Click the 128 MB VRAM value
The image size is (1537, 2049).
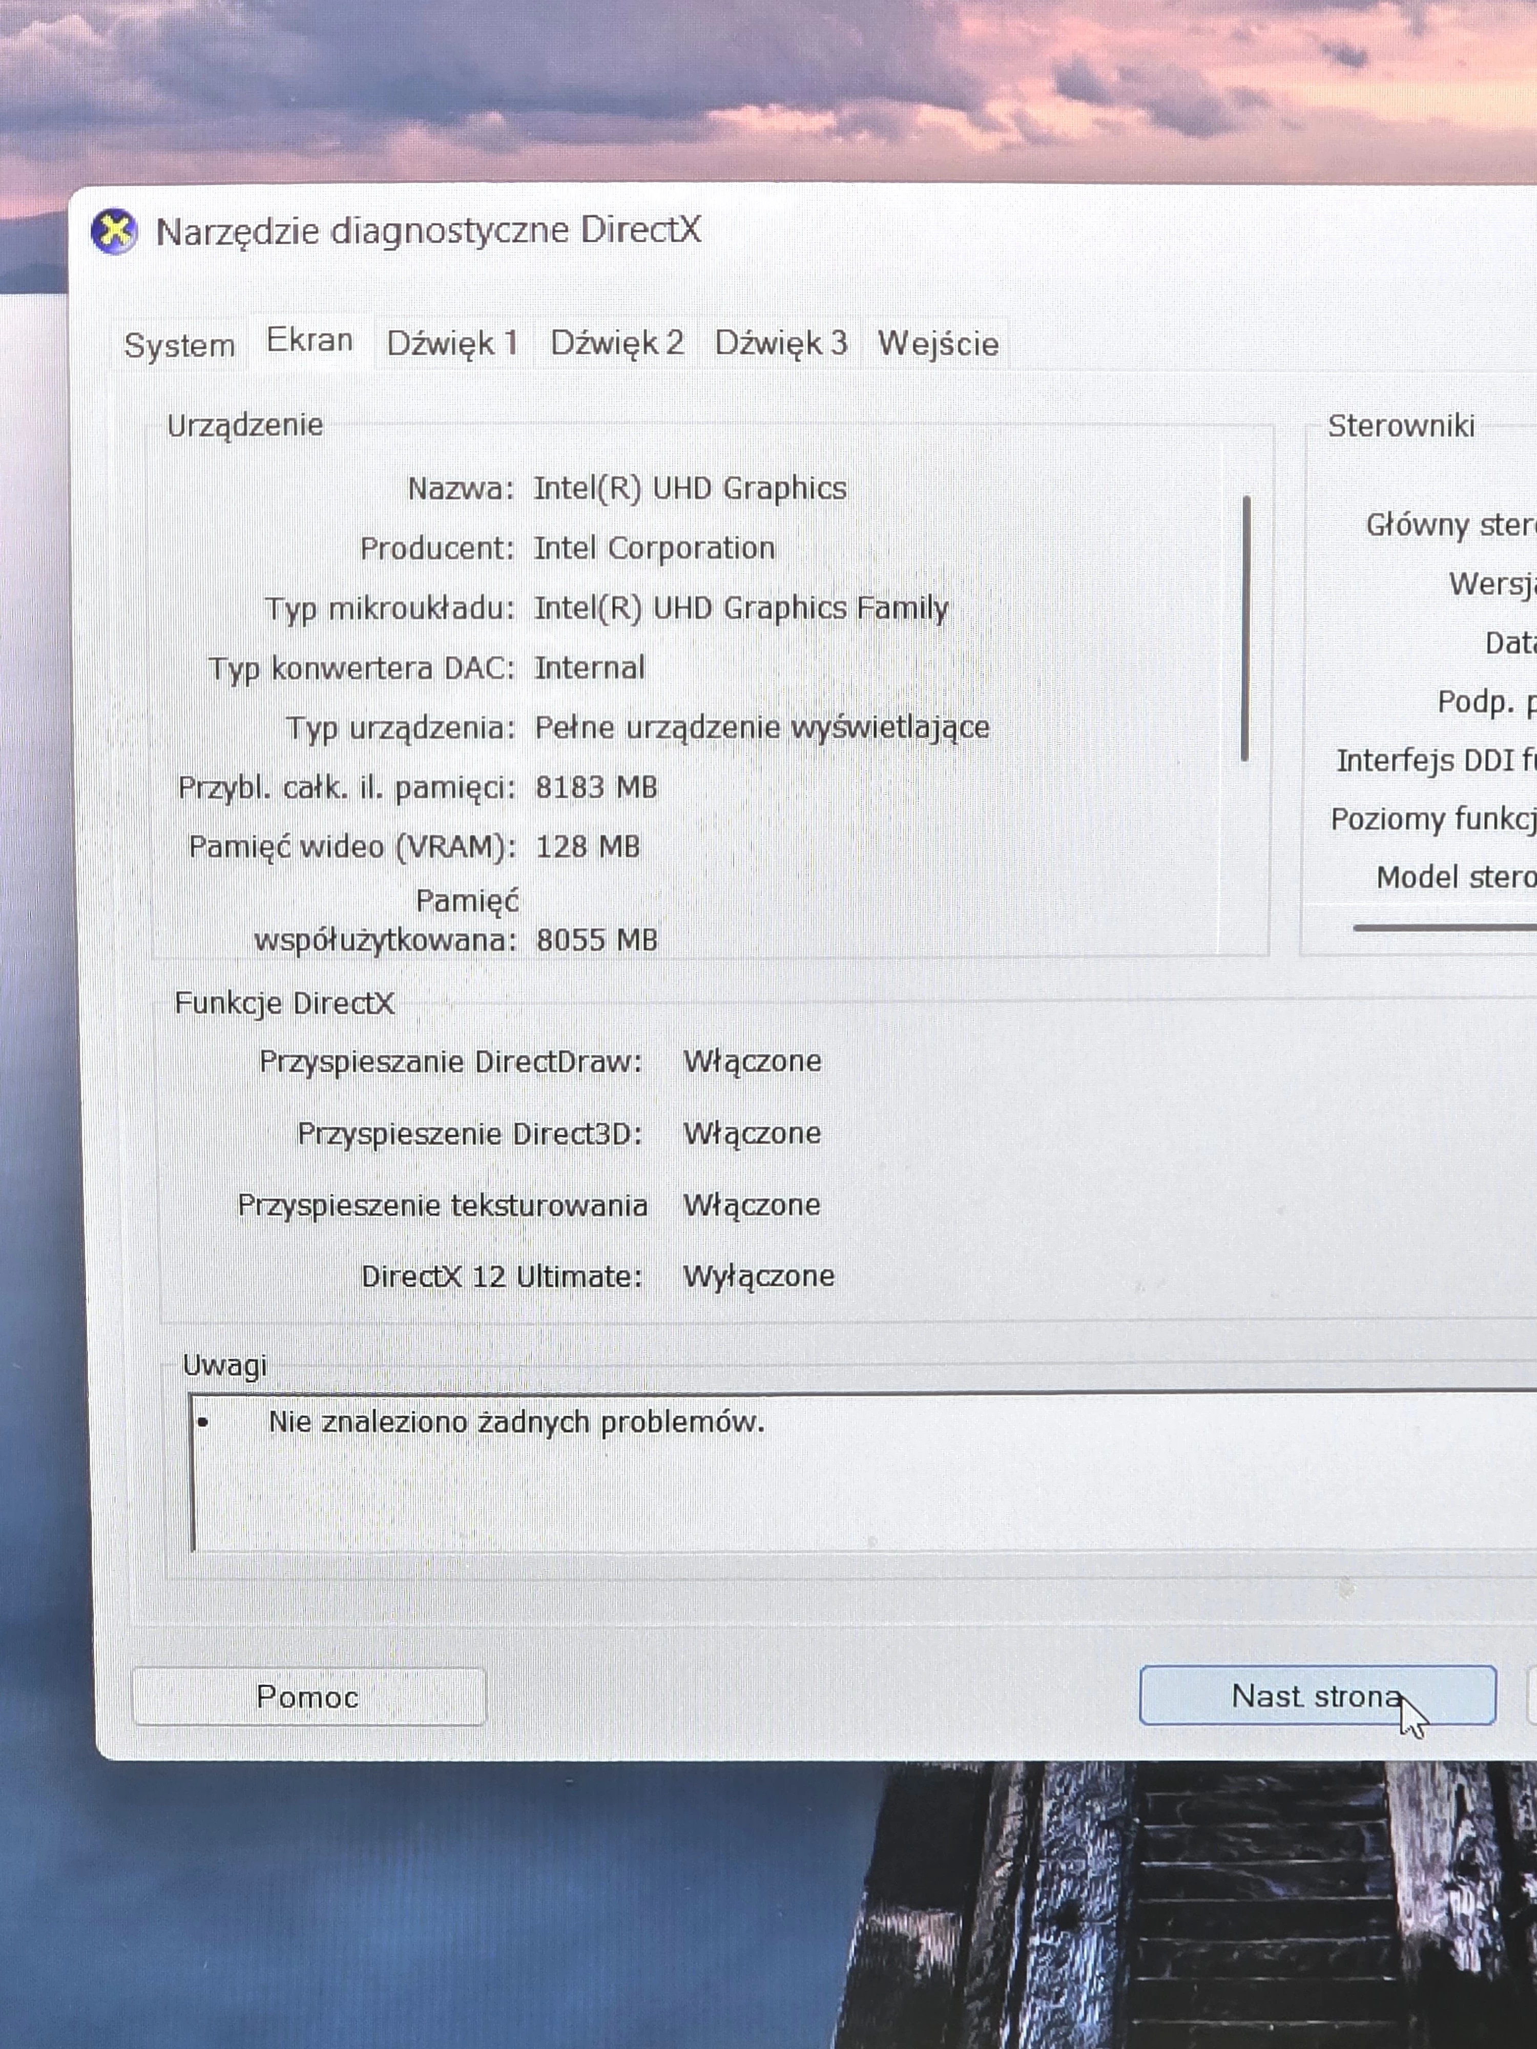tap(587, 847)
